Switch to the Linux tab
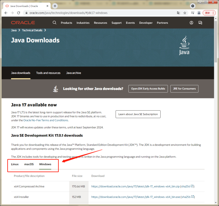Viewport: 219px width, 206px height. tap(15, 164)
